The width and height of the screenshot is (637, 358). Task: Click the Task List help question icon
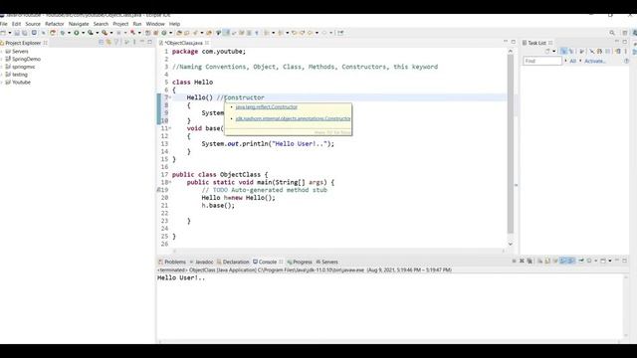point(626,61)
